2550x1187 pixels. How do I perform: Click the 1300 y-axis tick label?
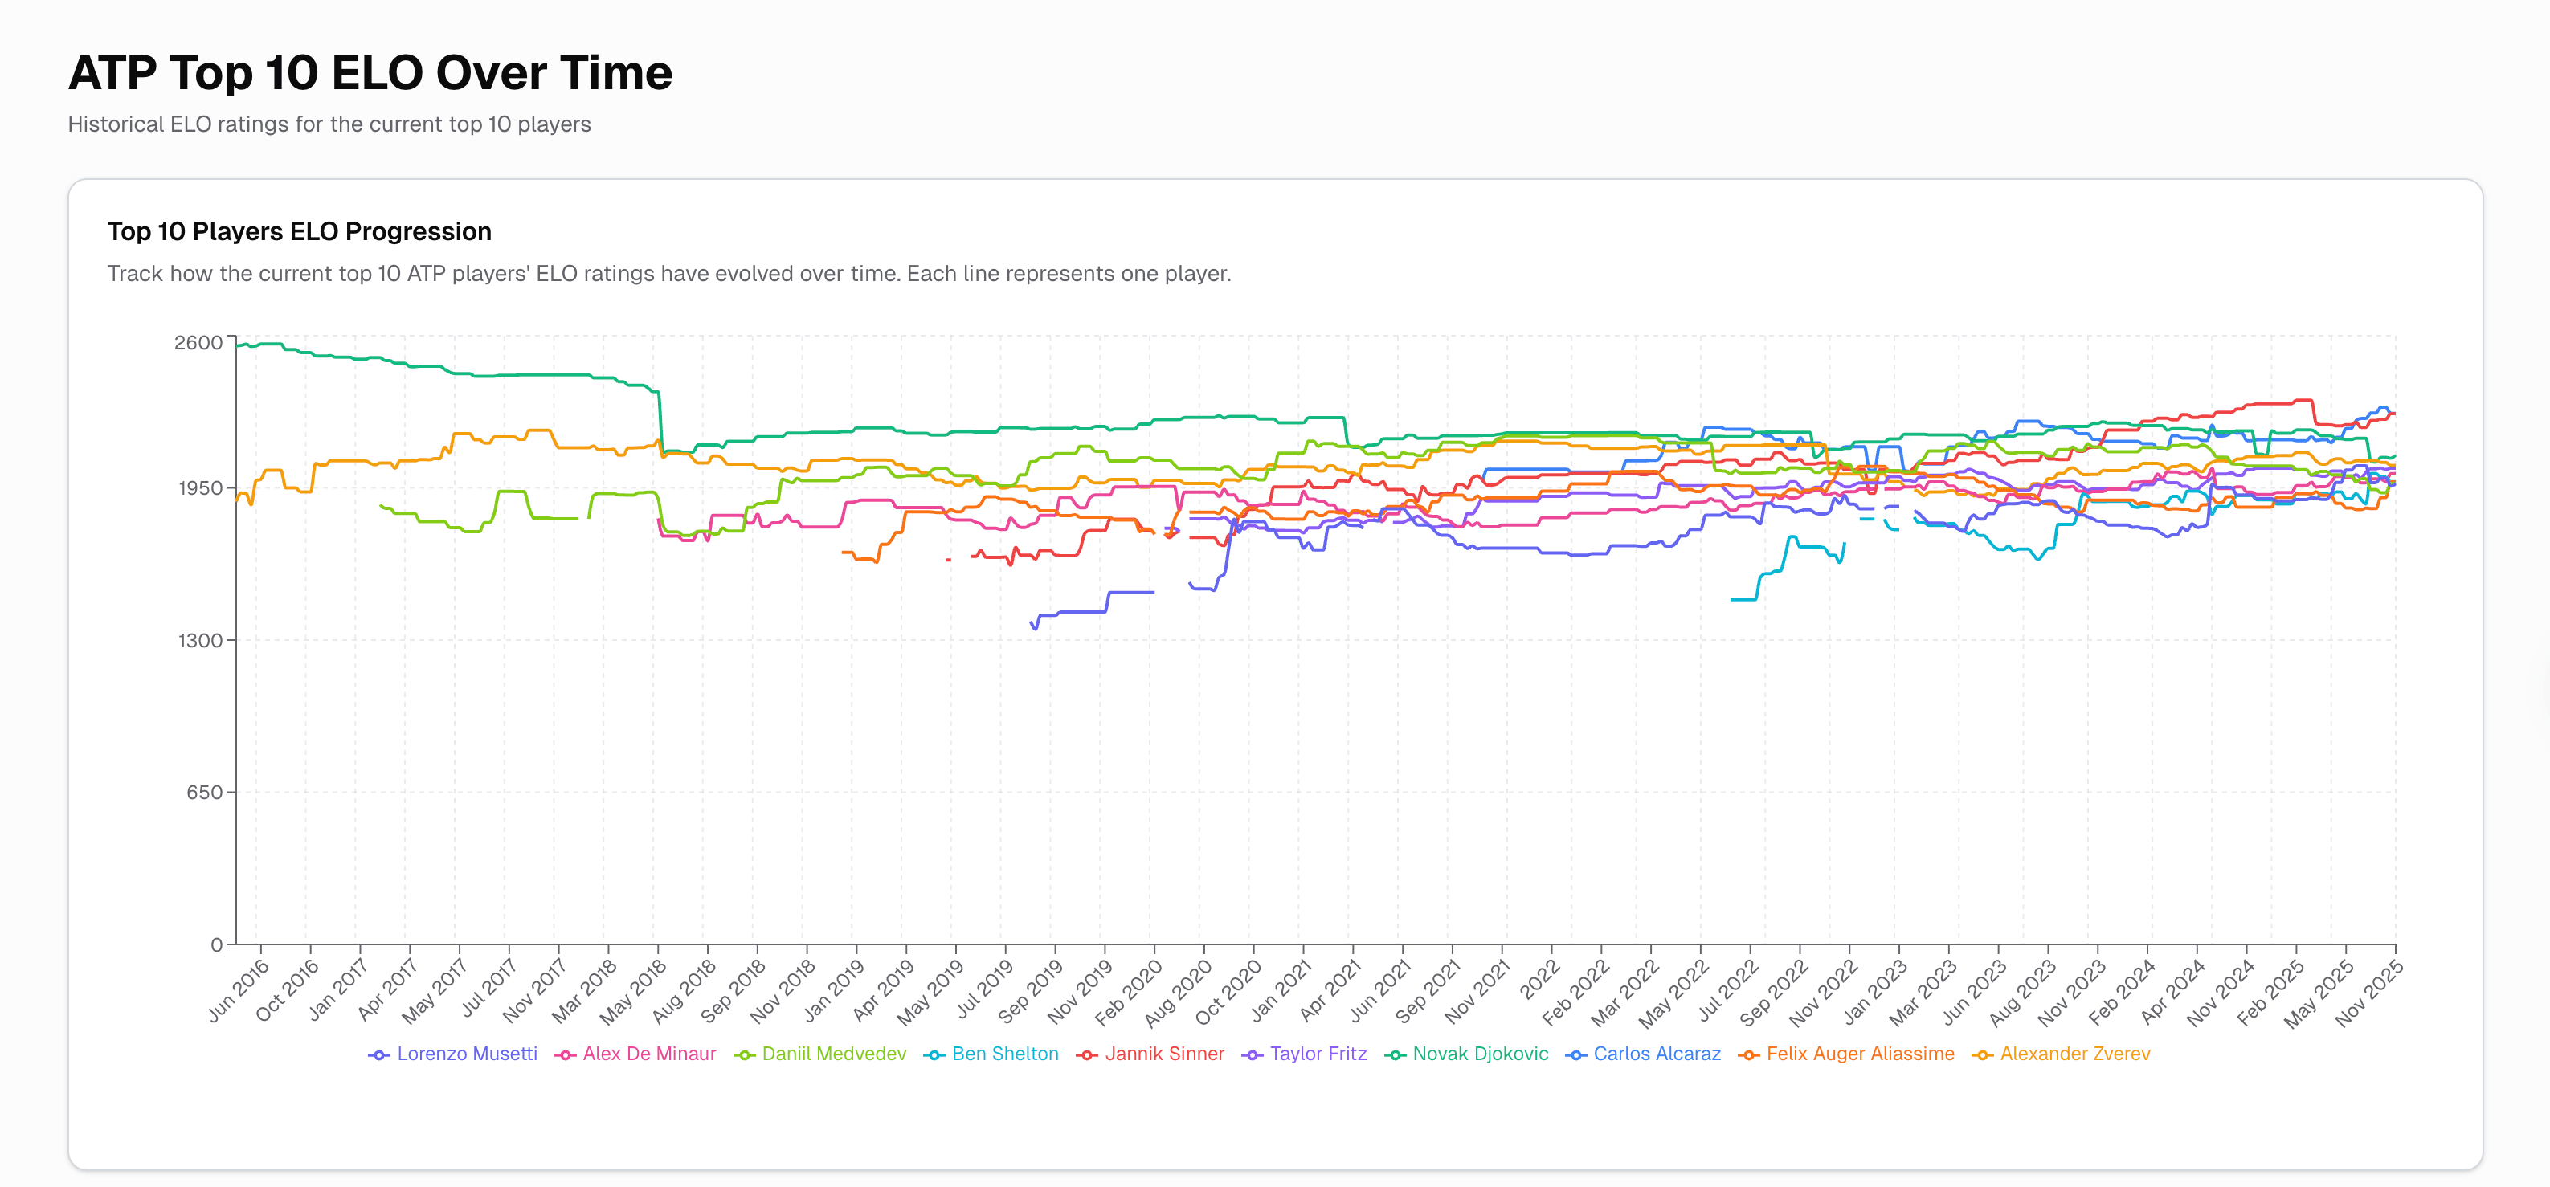200,641
